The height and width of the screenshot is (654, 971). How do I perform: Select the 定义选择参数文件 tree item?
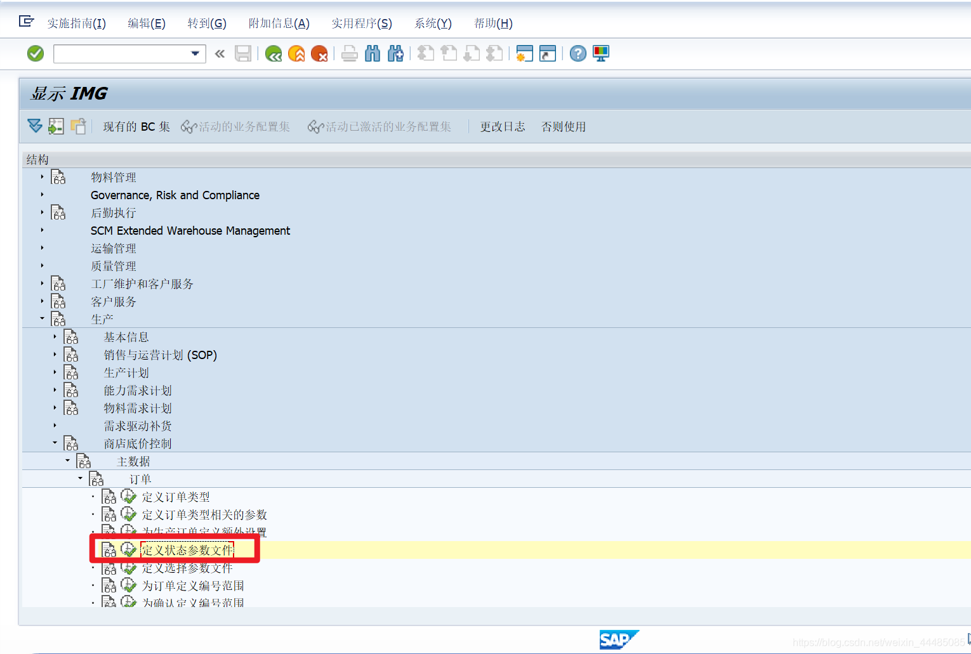pos(187,568)
